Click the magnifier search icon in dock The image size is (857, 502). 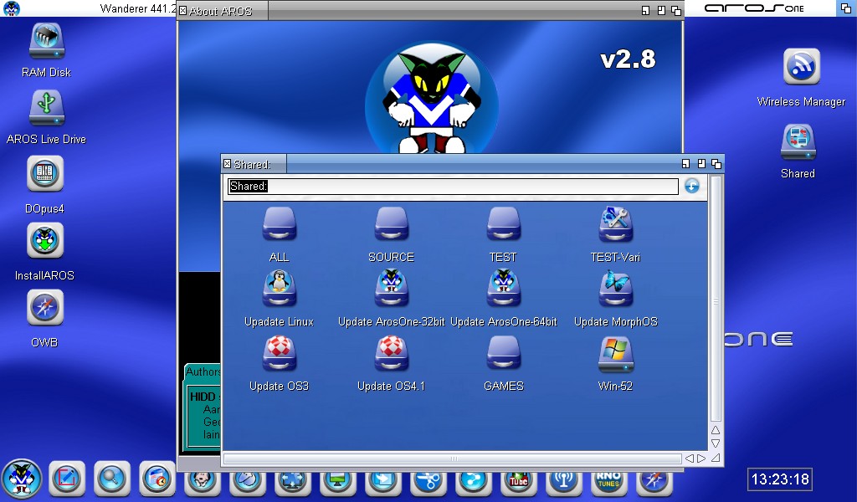pyautogui.click(x=111, y=479)
